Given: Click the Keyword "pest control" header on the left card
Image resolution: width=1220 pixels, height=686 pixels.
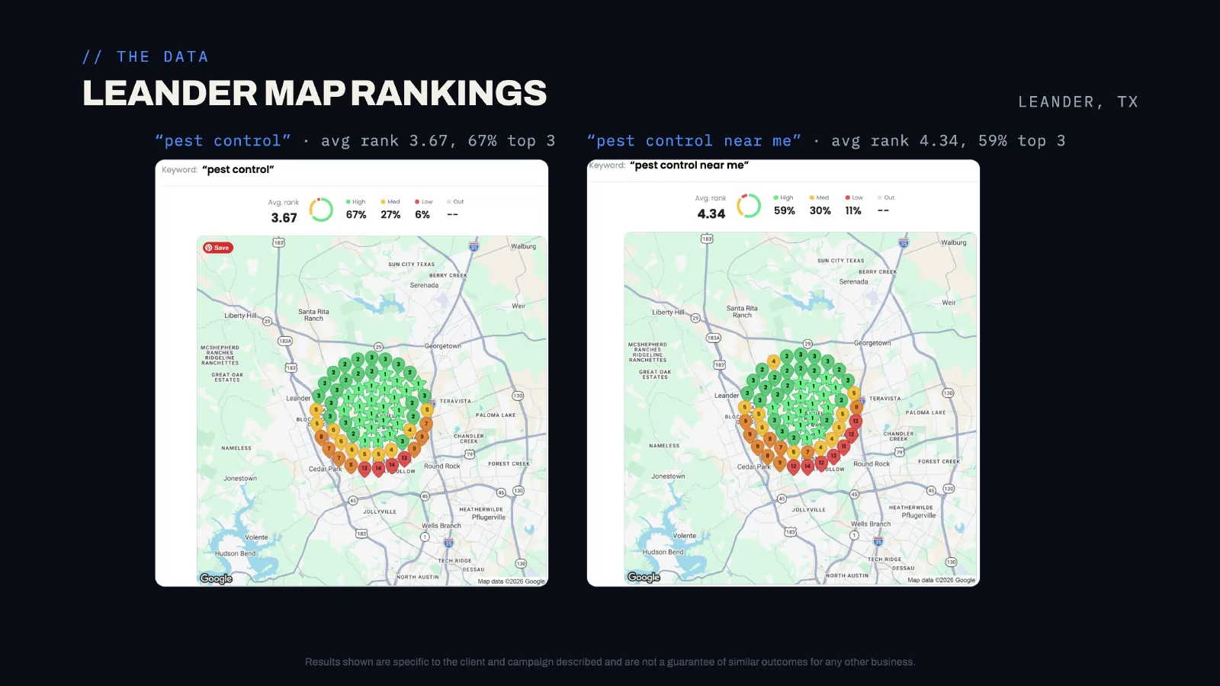Looking at the screenshot, I should tap(218, 169).
